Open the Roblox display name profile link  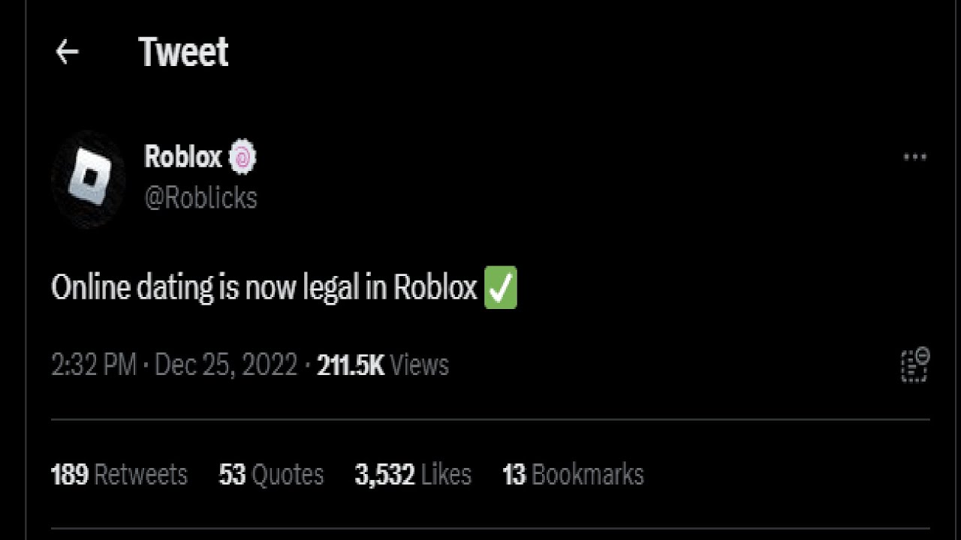(183, 157)
